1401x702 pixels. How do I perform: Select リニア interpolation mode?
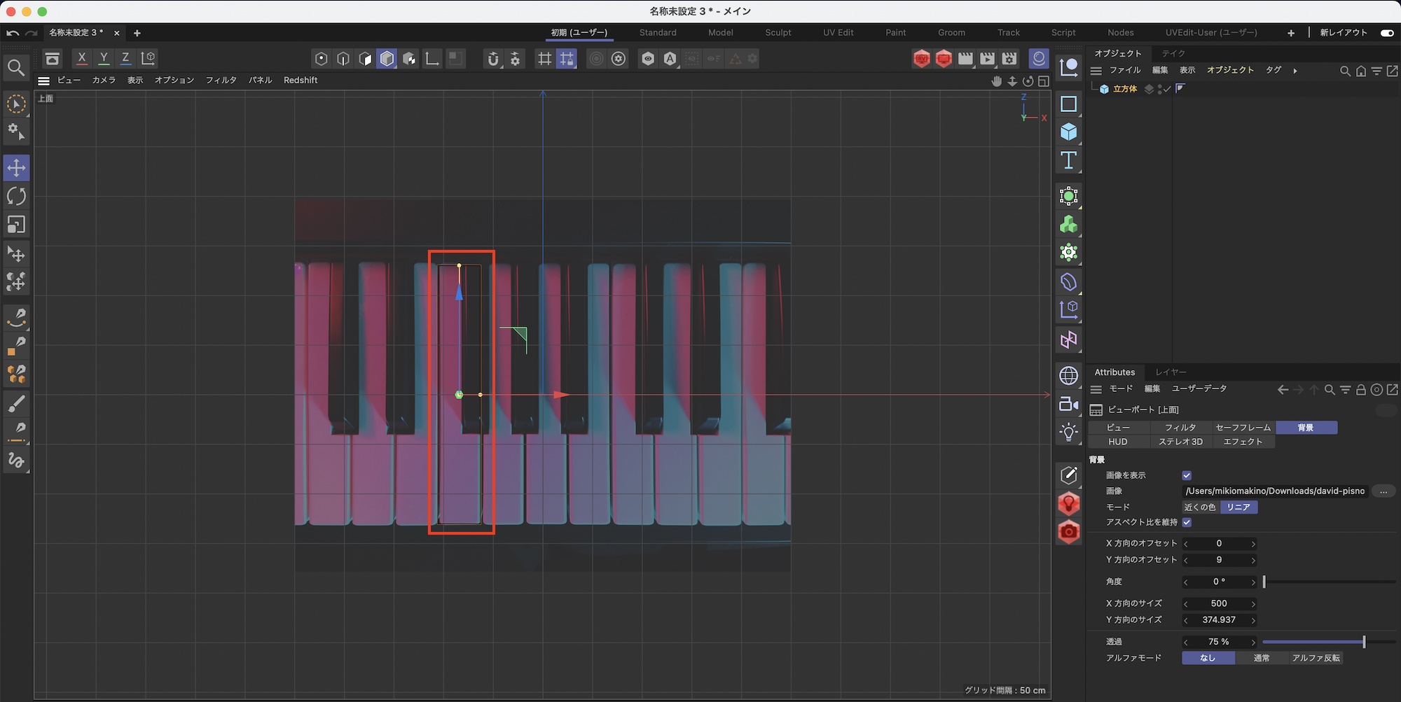[1238, 507]
